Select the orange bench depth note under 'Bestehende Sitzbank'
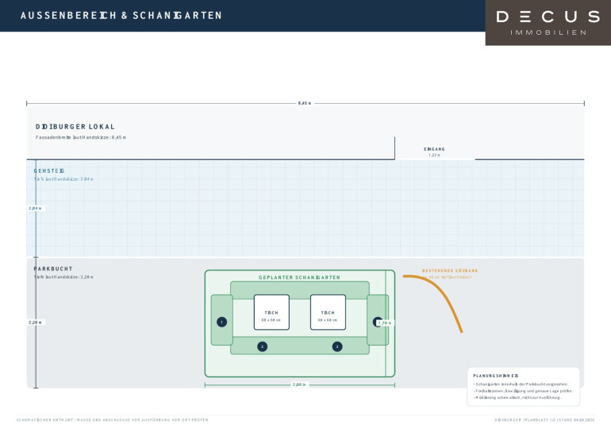This screenshot has height=432, width=611. click(447, 277)
